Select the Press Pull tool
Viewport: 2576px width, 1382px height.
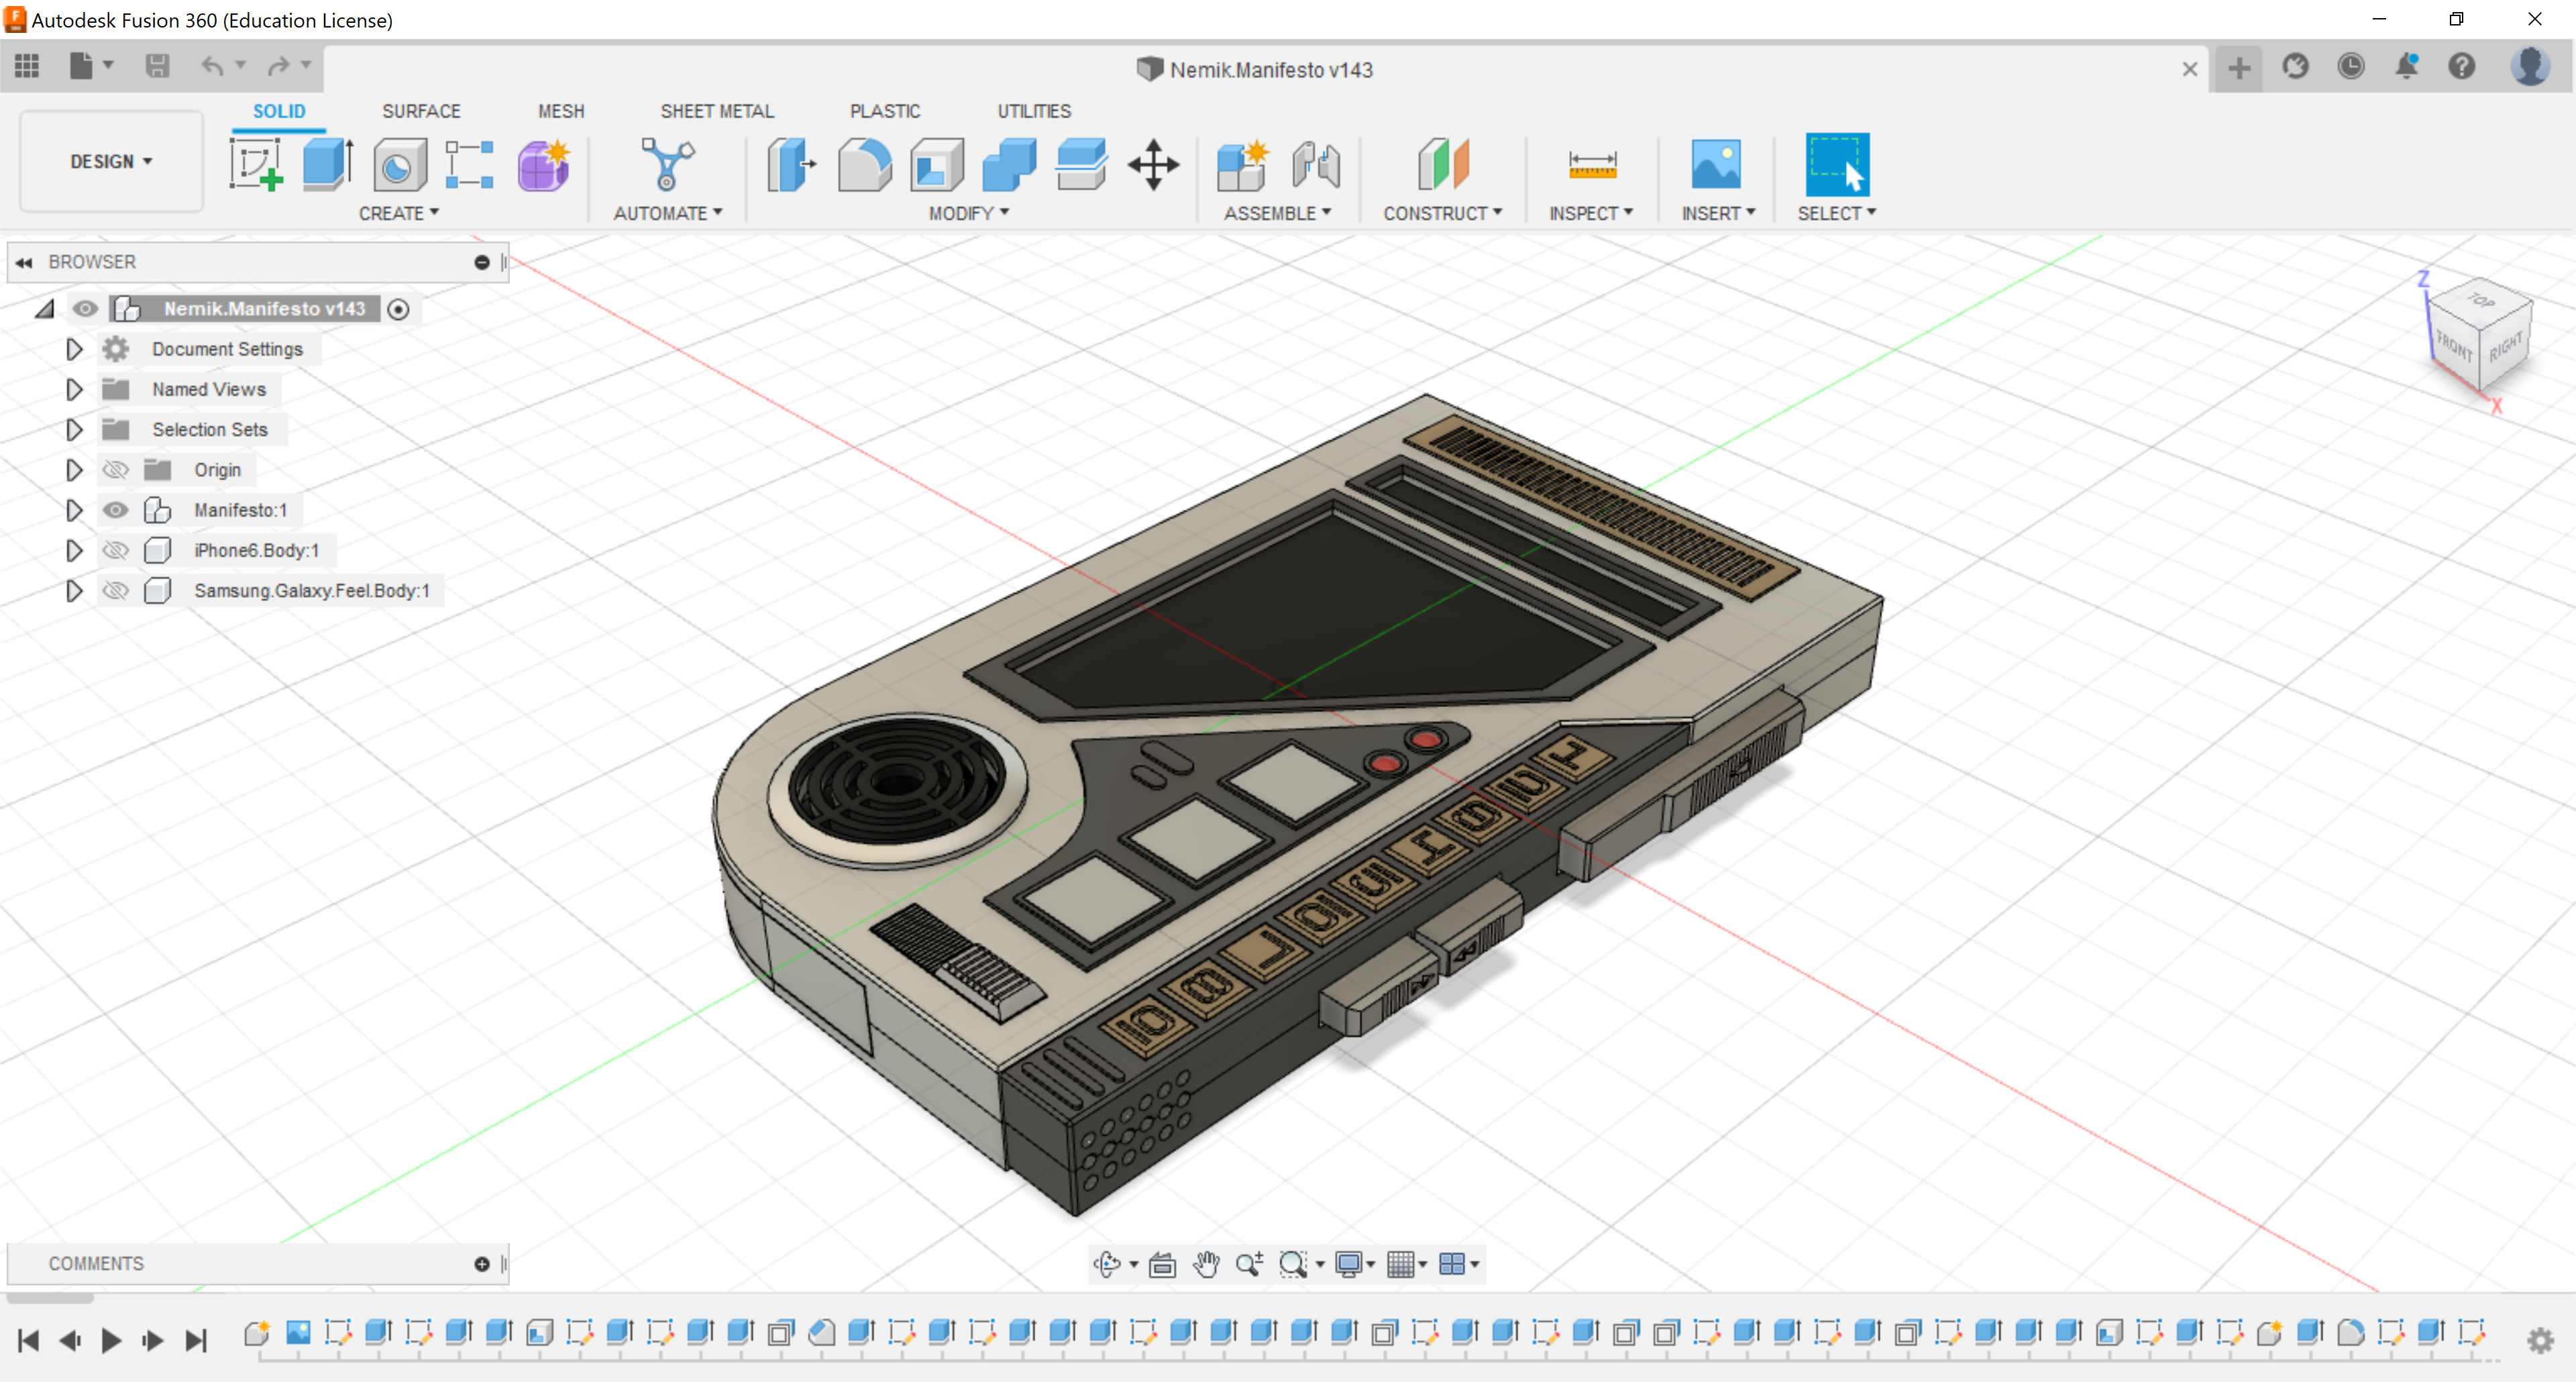point(791,165)
